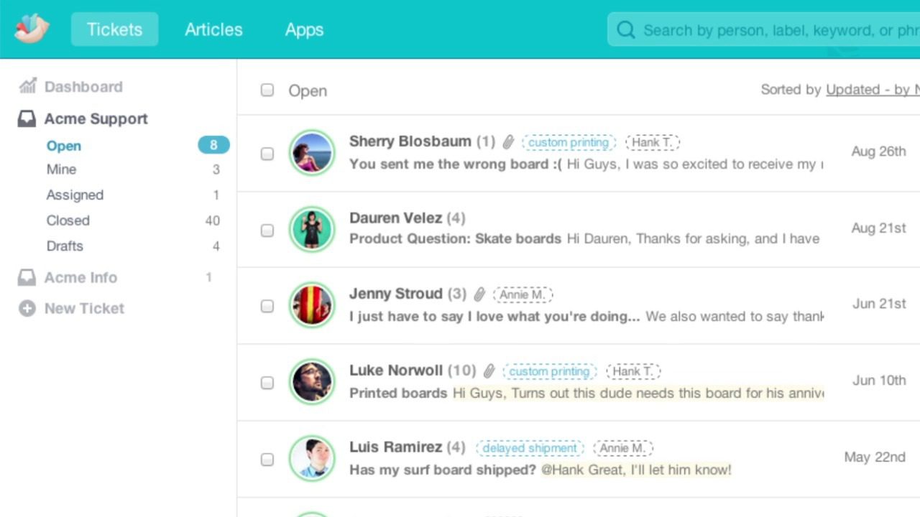Click the Aug 26th date

[x=878, y=152]
